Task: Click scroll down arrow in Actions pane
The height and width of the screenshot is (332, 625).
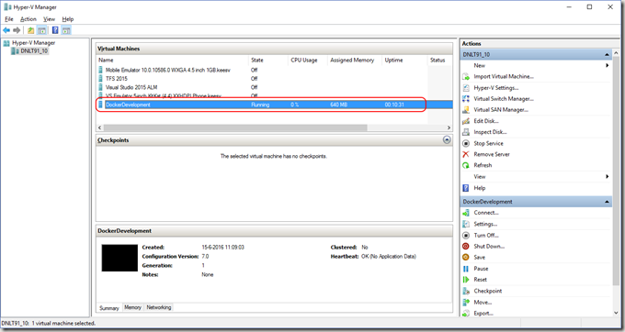Action: pos(616,313)
